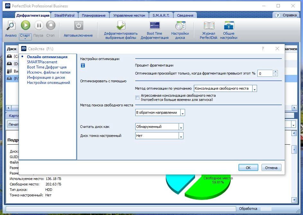Open the PerfectDisk journal icon
This screenshot has width=303, height=215.
209,25
